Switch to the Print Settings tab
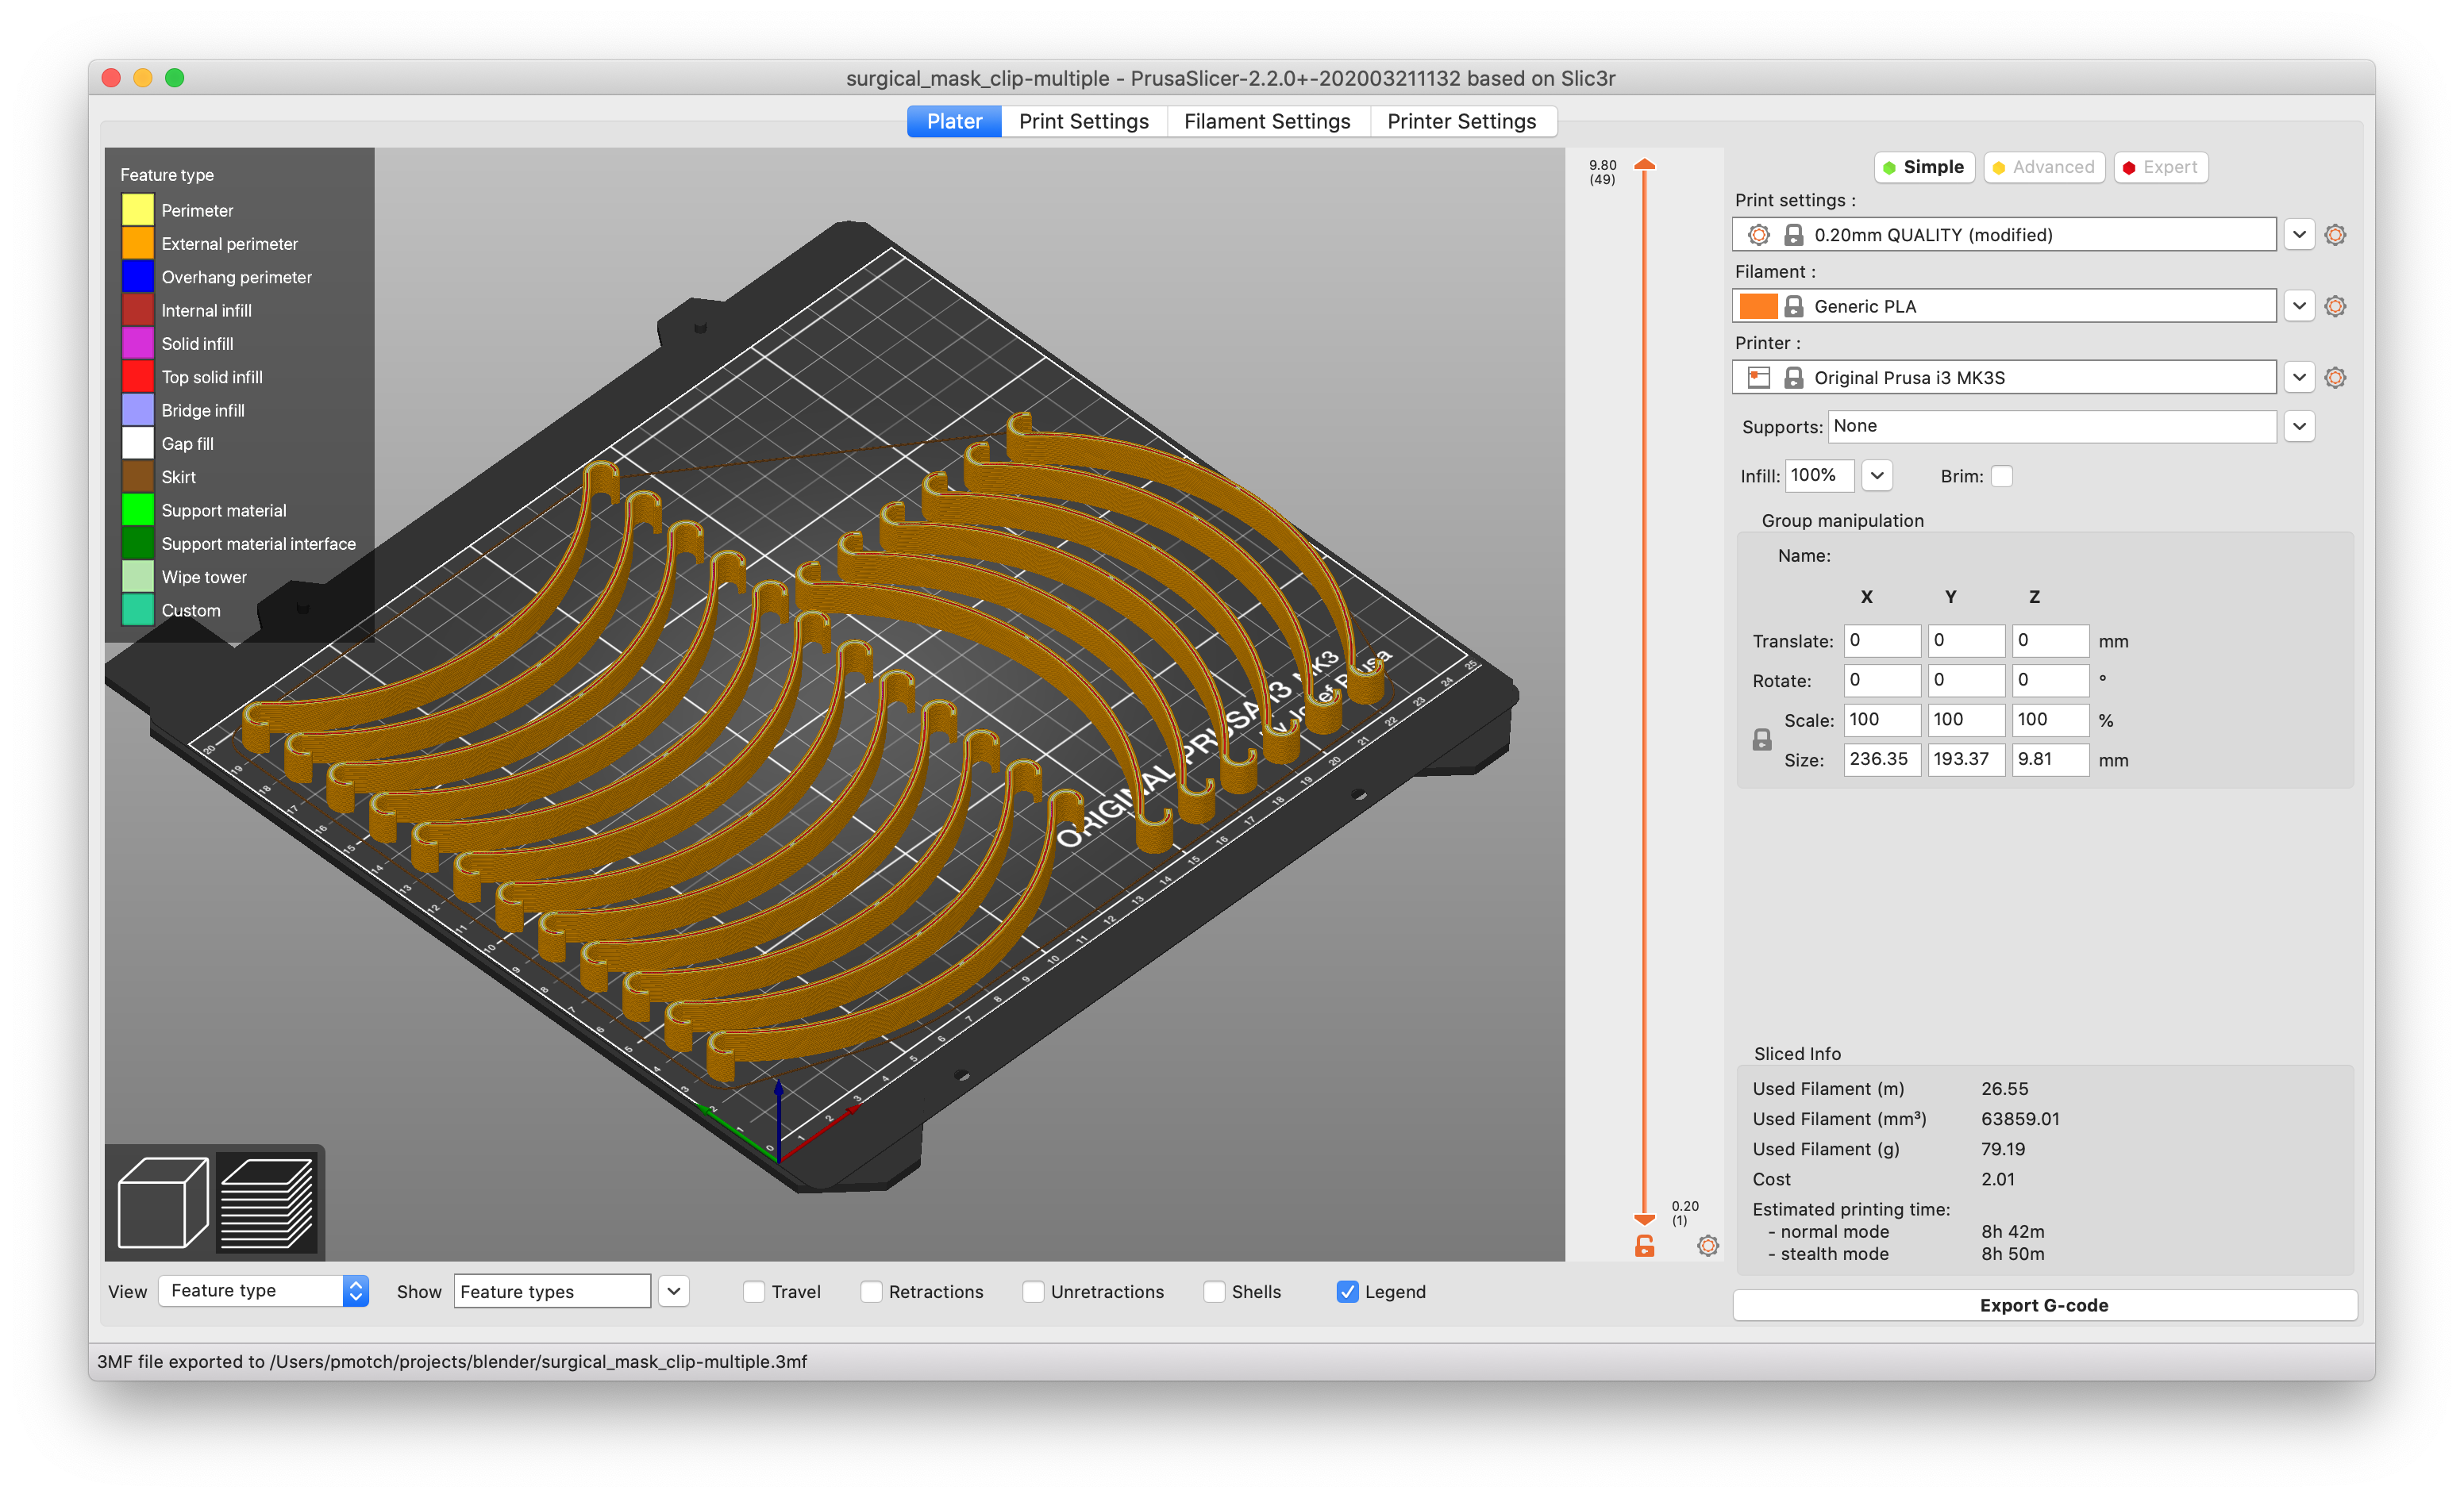The image size is (2464, 1498). click(1083, 122)
